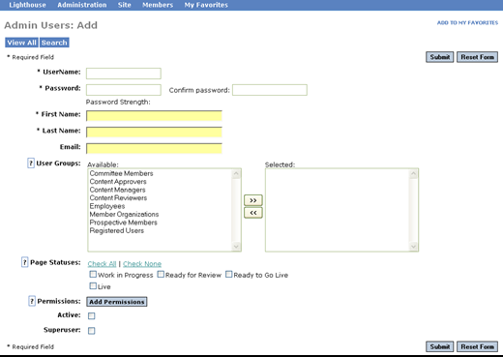503x357 pixels.
Task: Switch to the View All tab
Action: [x=21, y=43]
